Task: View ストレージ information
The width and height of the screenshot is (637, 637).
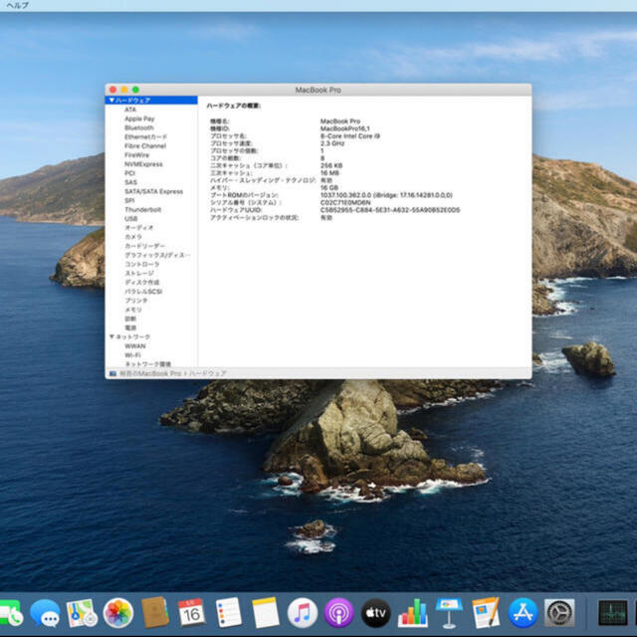Action: [x=139, y=273]
